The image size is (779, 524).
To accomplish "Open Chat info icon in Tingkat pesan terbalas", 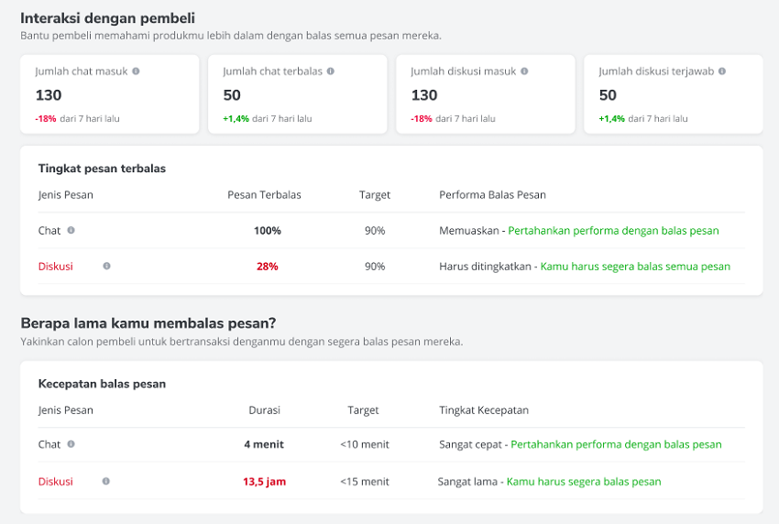I will point(71,230).
